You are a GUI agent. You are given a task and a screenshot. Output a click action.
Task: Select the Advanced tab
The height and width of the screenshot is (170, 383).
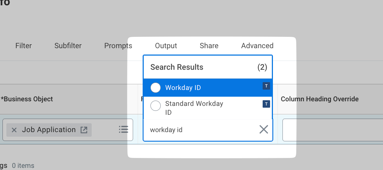(257, 46)
